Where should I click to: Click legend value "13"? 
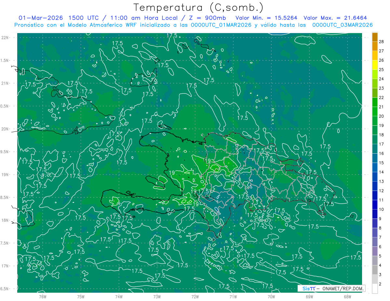coord(382,182)
